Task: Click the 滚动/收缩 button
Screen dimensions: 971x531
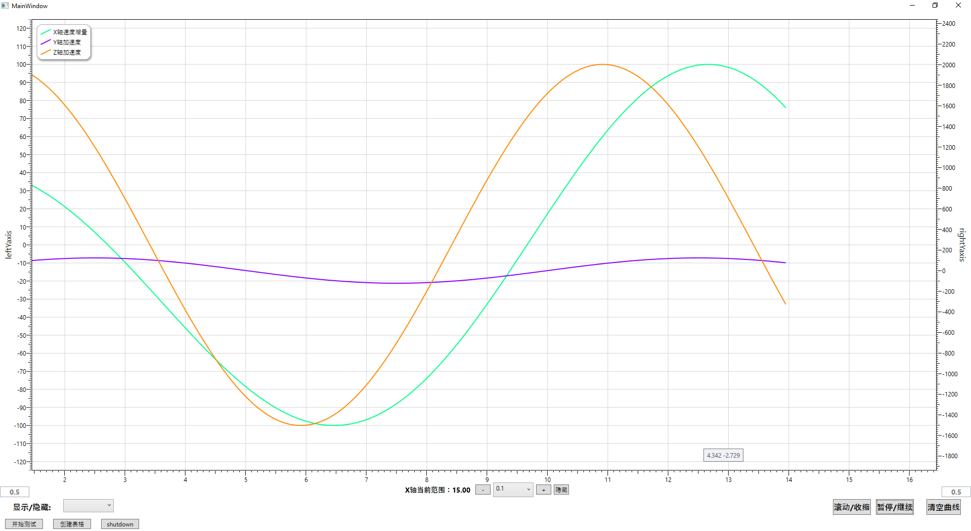Action: (x=851, y=506)
